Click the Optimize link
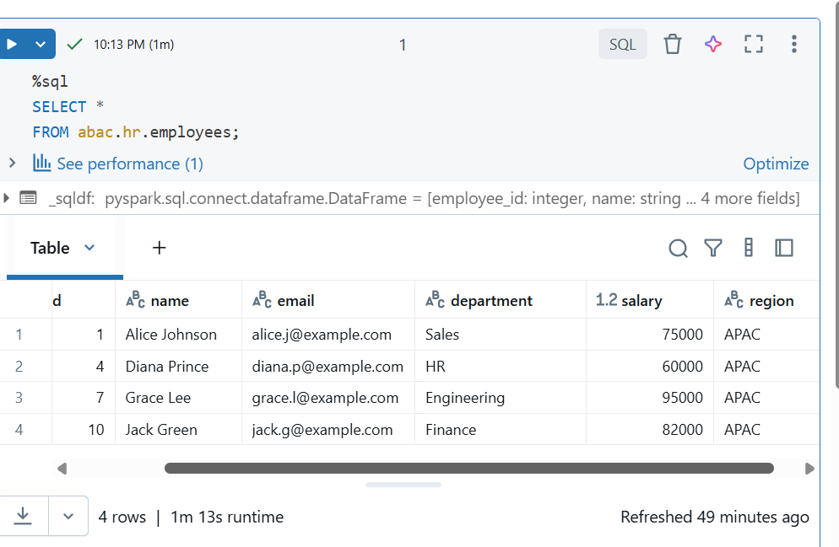The height and width of the screenshot is (547, 839). pyautogui.click(x=776, y=164)
